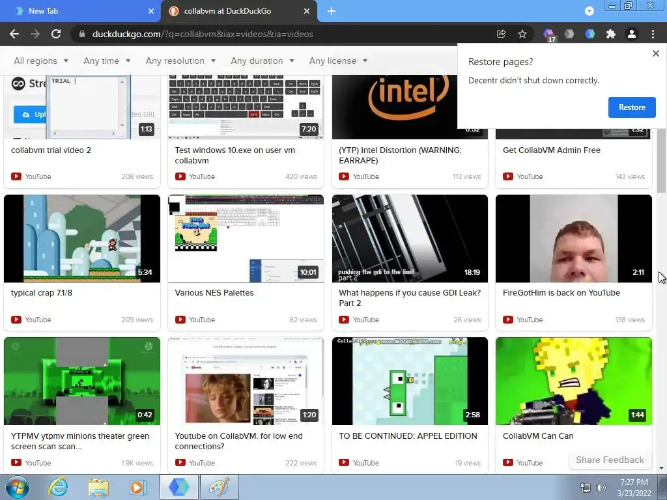
Task: Open the Youtube on CollabVM thumbnail
Action: [246, 382]
